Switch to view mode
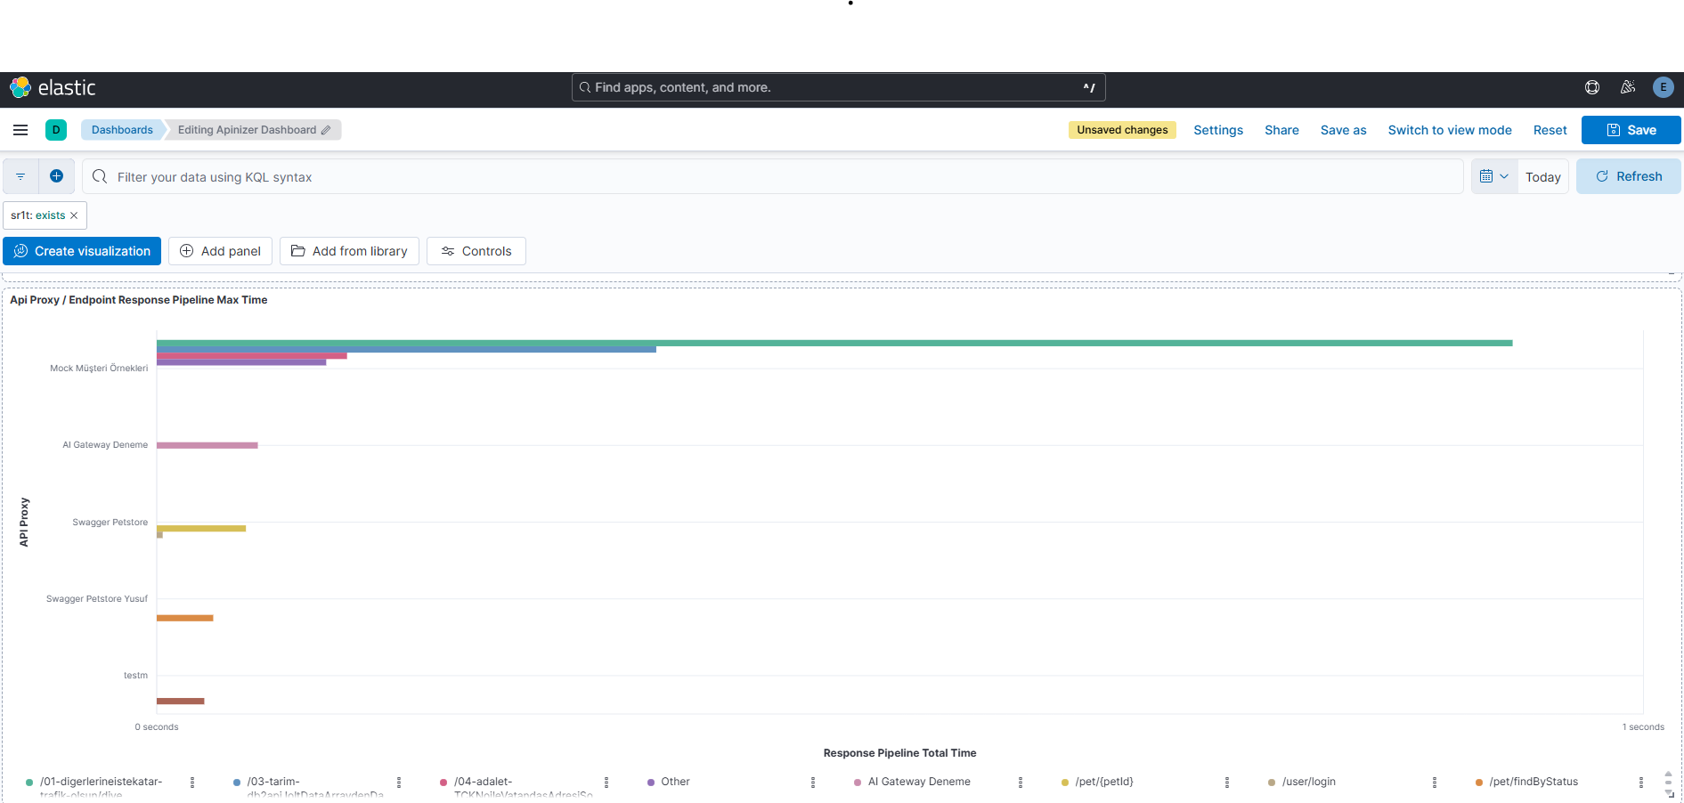 point(1450,130)
